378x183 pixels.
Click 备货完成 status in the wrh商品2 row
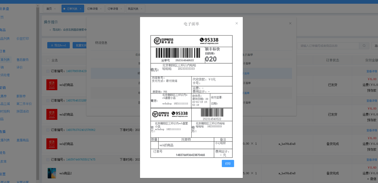pyautogui.click(x=333, y=173)
